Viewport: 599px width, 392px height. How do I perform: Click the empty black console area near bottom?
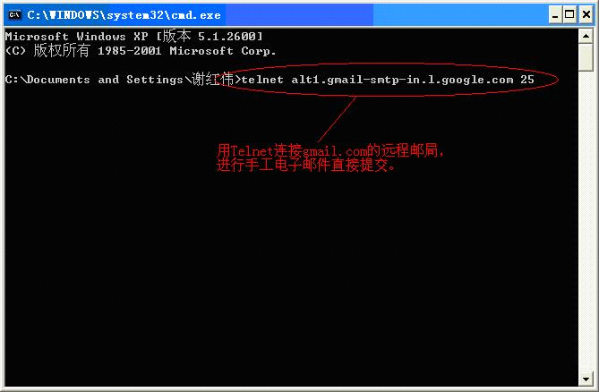(x=290, y=325)
